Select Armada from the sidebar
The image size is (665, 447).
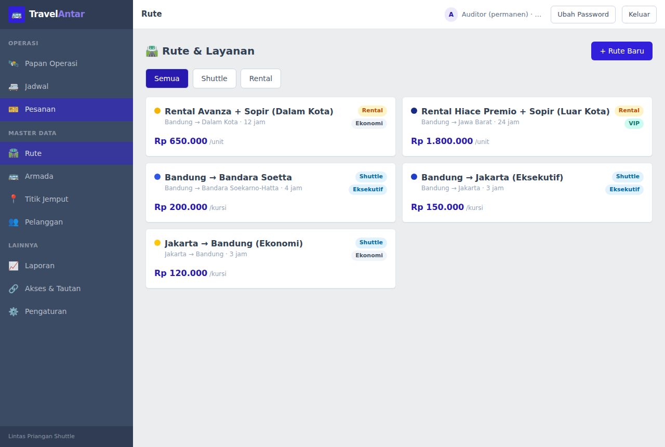(x=66, y=176)
